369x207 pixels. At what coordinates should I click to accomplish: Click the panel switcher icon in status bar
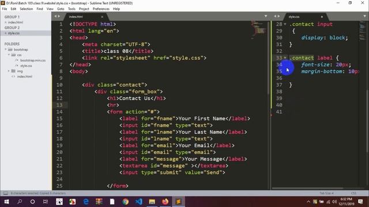click(5, 193)
